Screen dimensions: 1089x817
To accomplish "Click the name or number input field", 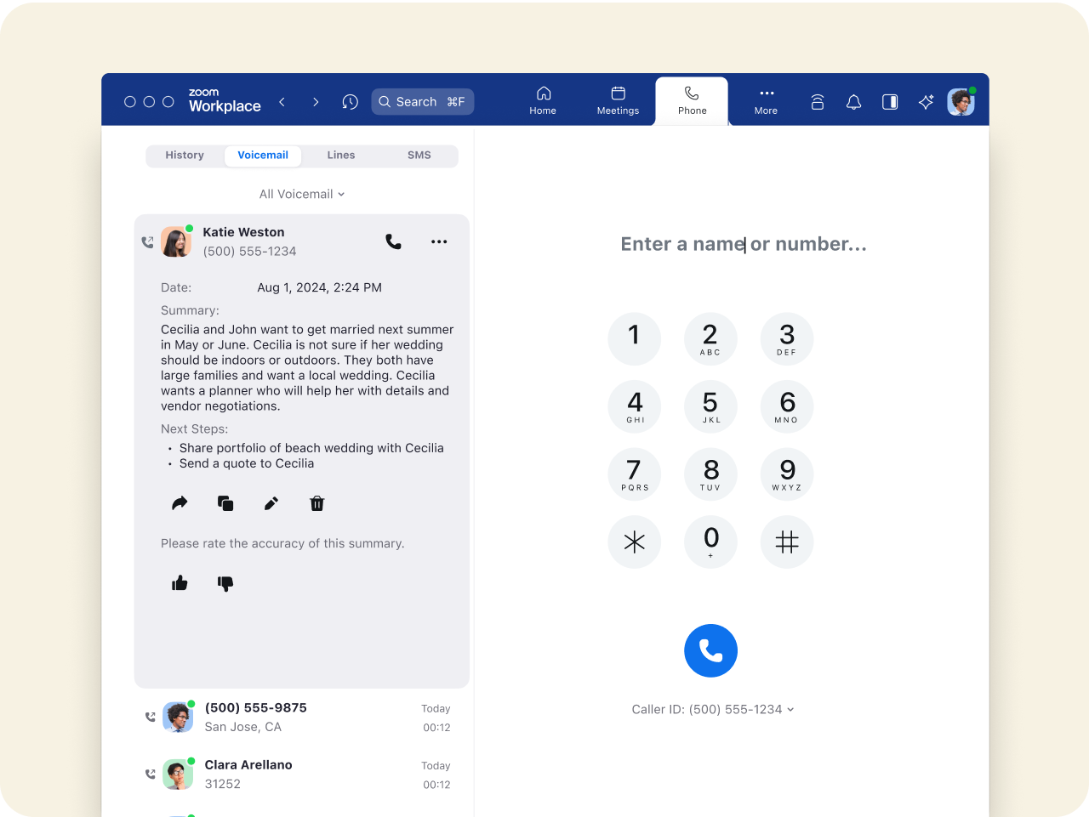I will click(x=743, y=245).
